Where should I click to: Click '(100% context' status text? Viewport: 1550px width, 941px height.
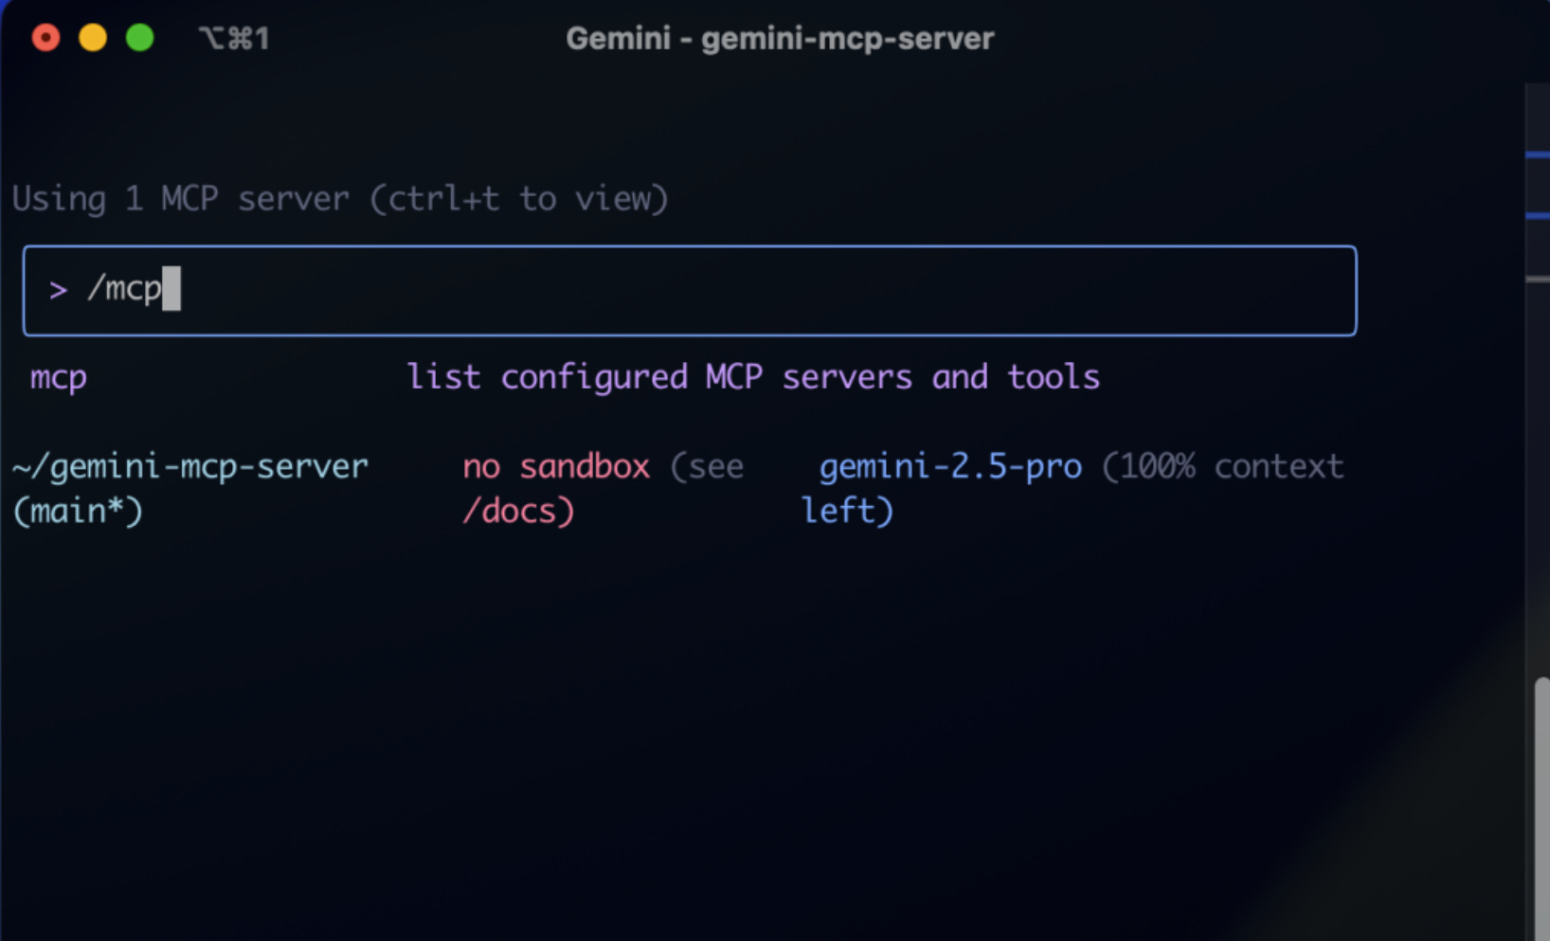pos(1223,466)
